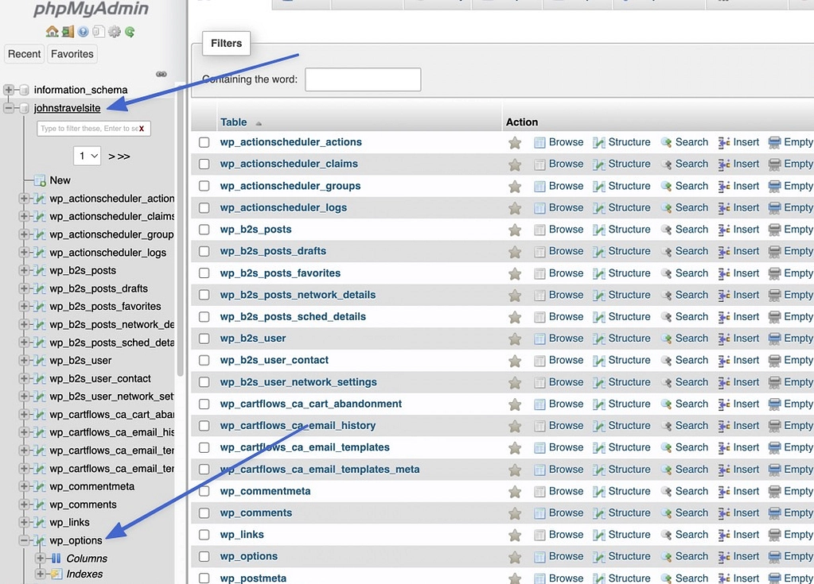Click the Empty icon for wp_b2s_user_contact

pos(774,360)
